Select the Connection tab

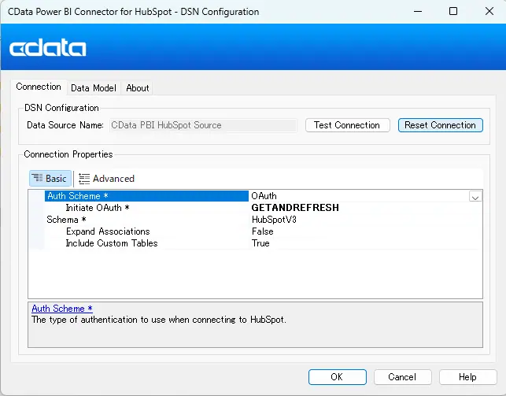tap(39, 87)
